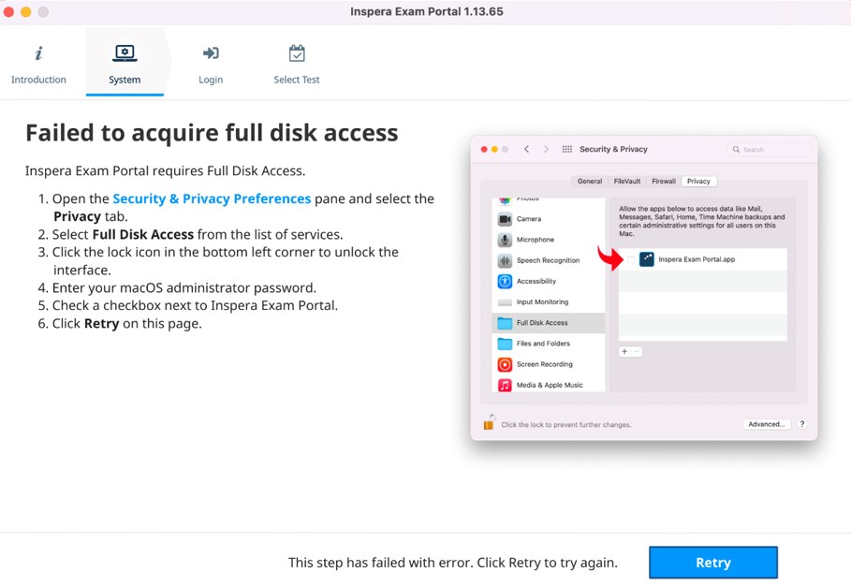This screenshot has height=587, width=851.
Task: Click the forward chevron in the Security & Privacy illustration
Action: (546, 149)
